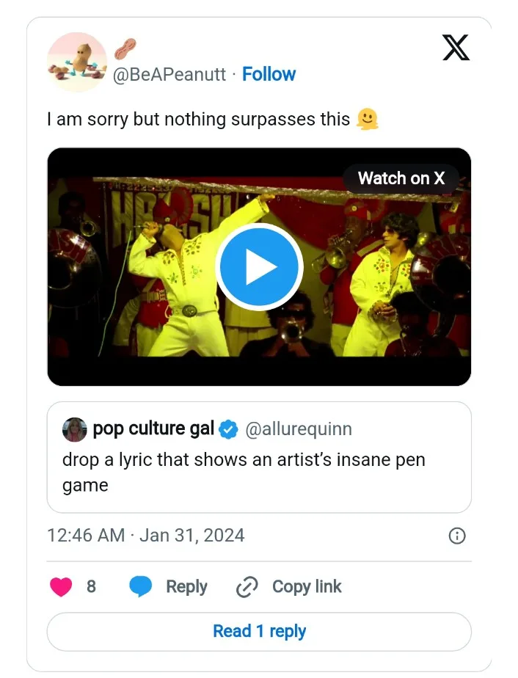Open the Read 1 reply button
The height and width of the screenshot is (678, 518).
[259, 631]
